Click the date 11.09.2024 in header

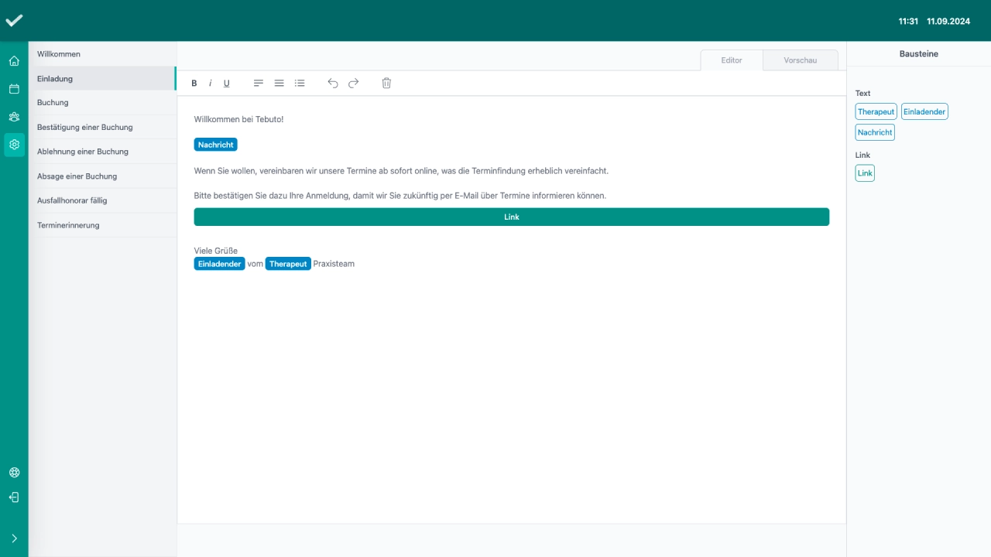click(948, 22)
